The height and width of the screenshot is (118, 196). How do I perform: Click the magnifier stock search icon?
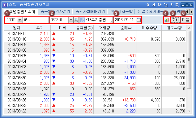click(76, 20)
